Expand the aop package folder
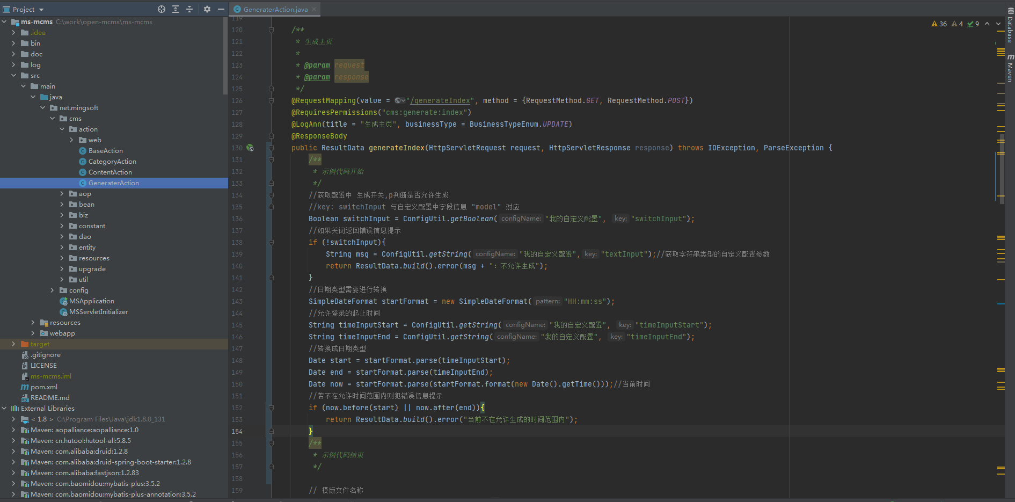The height and width of the screenshot is (502, 1015). point(62,194)
